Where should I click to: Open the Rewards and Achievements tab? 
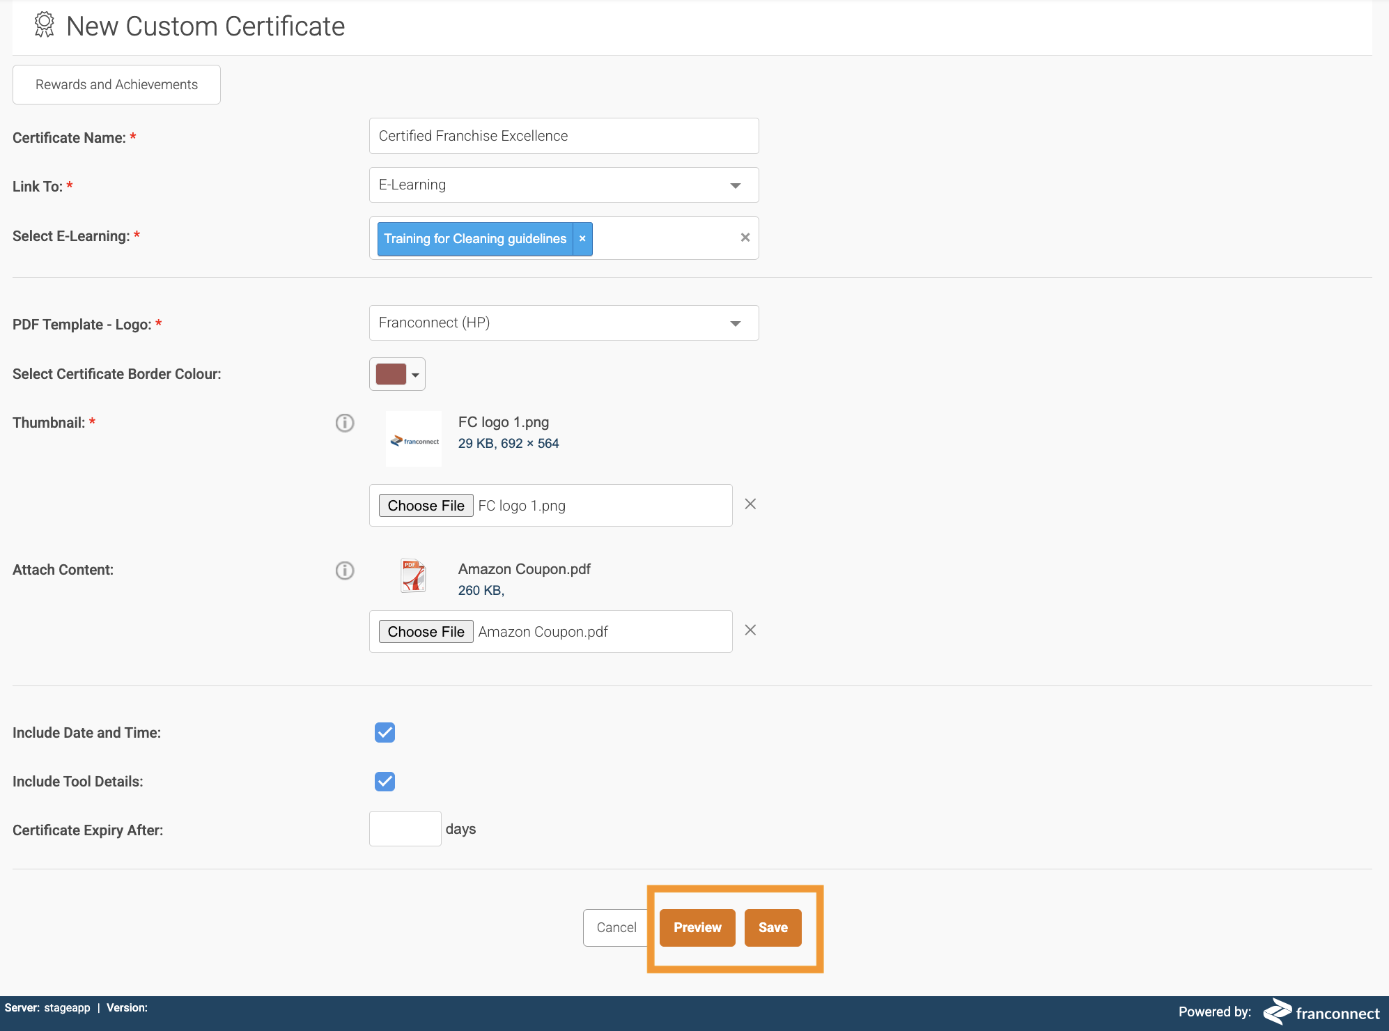(116, 85)
